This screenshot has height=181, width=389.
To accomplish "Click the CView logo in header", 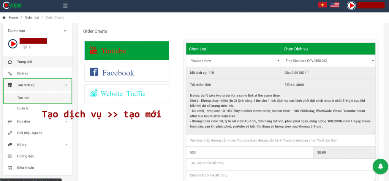I will [x=12, y=5].
